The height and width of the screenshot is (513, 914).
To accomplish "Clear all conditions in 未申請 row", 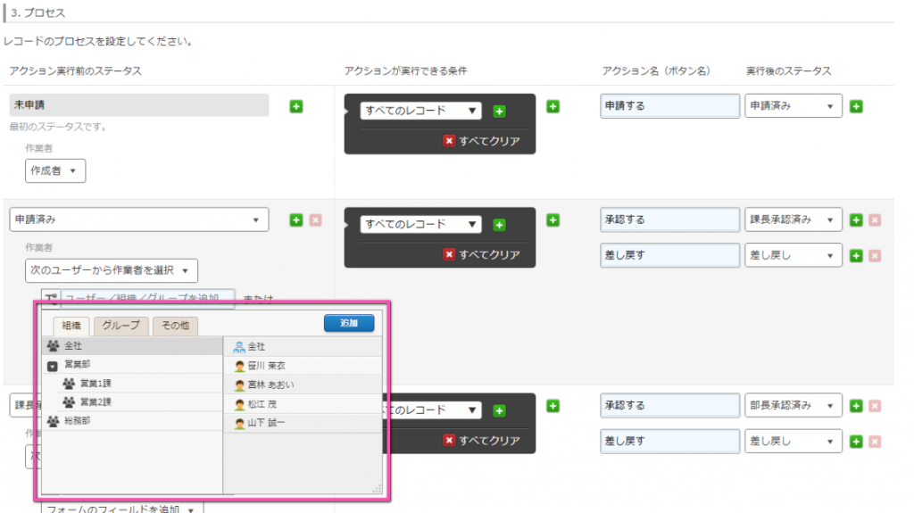I will [x=481, y=141].
